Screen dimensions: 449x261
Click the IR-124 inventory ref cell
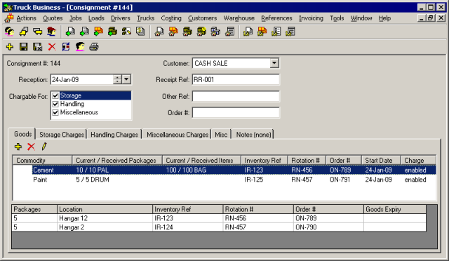(x=187, y=227)
